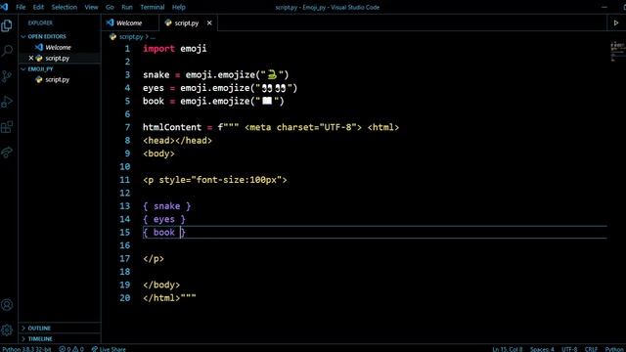Click the EXPLORER panel title
The image size is (626, 352).
click(x=40, y=23)
